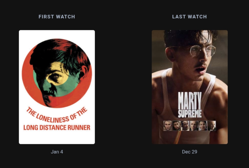The height and width of the screenshot is (168, 249).
Task: Click the FIRST WATCH heading
Action: (57, 17)
